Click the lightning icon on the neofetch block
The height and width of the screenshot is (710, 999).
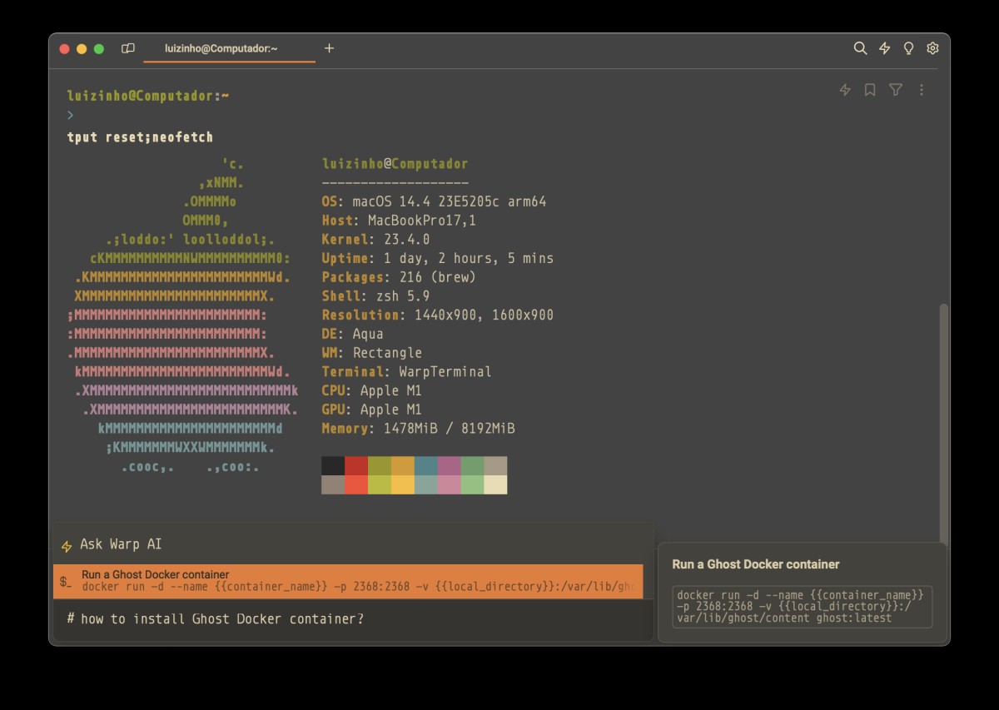pos(845,90)
